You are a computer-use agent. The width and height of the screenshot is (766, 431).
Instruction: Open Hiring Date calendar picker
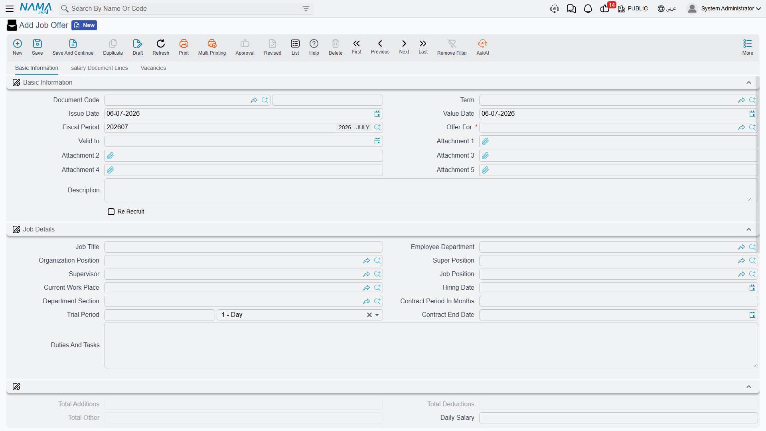coord(752,288)
